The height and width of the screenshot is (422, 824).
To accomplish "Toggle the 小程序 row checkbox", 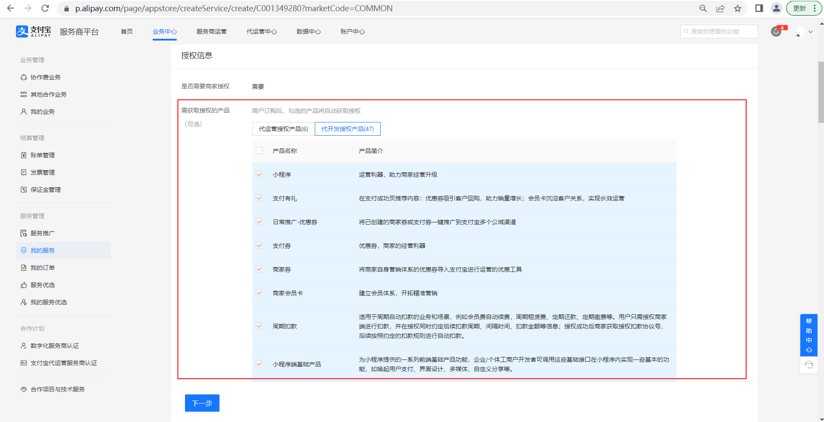I will [259, 175].
